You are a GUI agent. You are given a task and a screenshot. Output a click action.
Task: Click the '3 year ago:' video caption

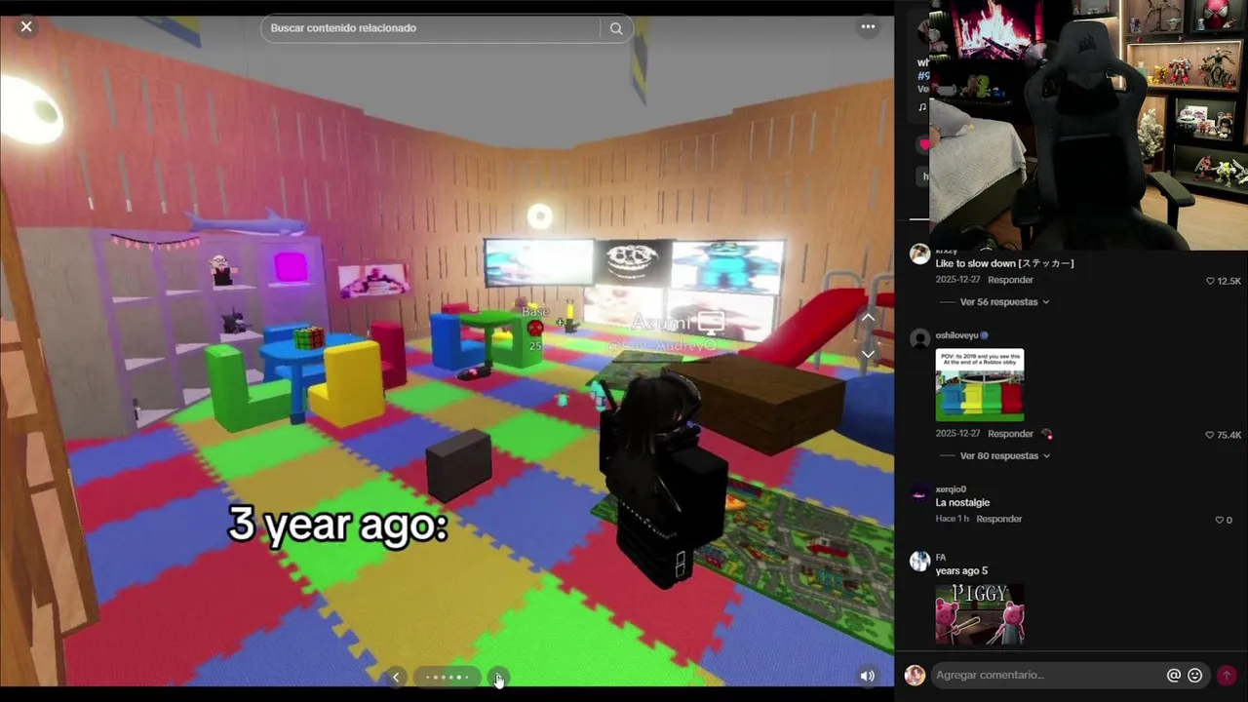337,525
